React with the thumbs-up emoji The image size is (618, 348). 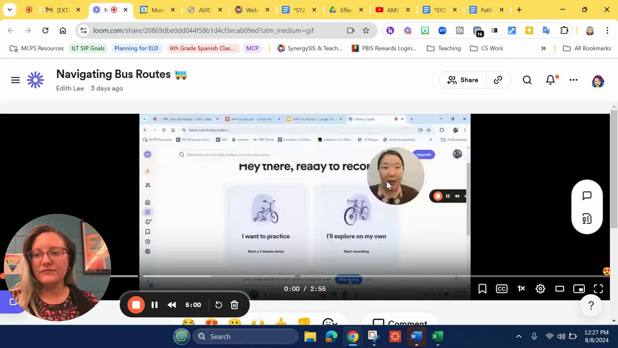pos(281,322)
